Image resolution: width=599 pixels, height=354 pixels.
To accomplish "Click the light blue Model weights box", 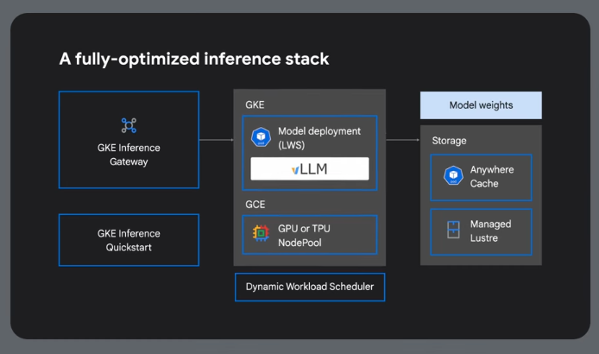I will click(481, 105).
